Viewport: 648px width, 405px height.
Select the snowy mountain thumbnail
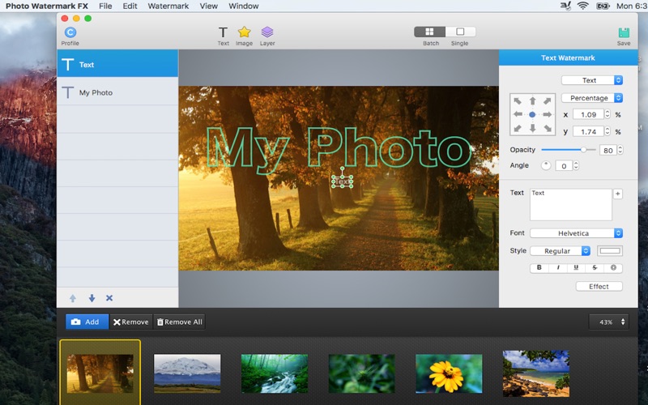click(187, 373)
